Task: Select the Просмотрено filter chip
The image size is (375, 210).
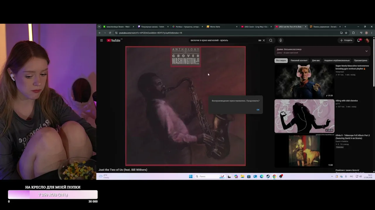Action: (x=361, y=60)
